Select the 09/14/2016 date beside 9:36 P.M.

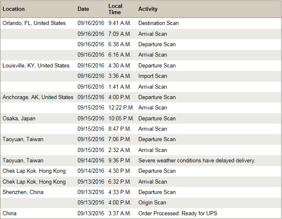91,161
